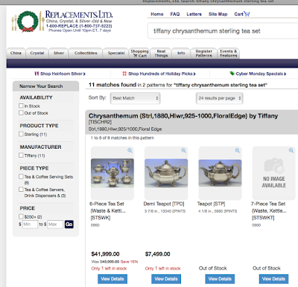Zoom the Teapot [STP] image magnifier

pos(238,150)
